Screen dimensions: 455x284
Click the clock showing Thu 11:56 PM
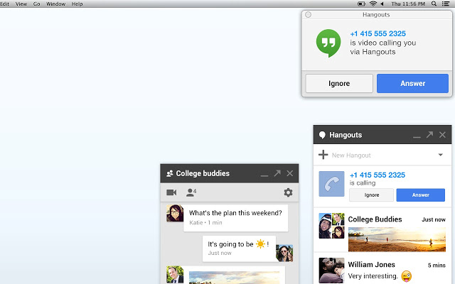pos(408,4)
